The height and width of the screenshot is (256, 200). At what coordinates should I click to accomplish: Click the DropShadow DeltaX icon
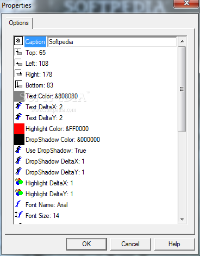18,160
